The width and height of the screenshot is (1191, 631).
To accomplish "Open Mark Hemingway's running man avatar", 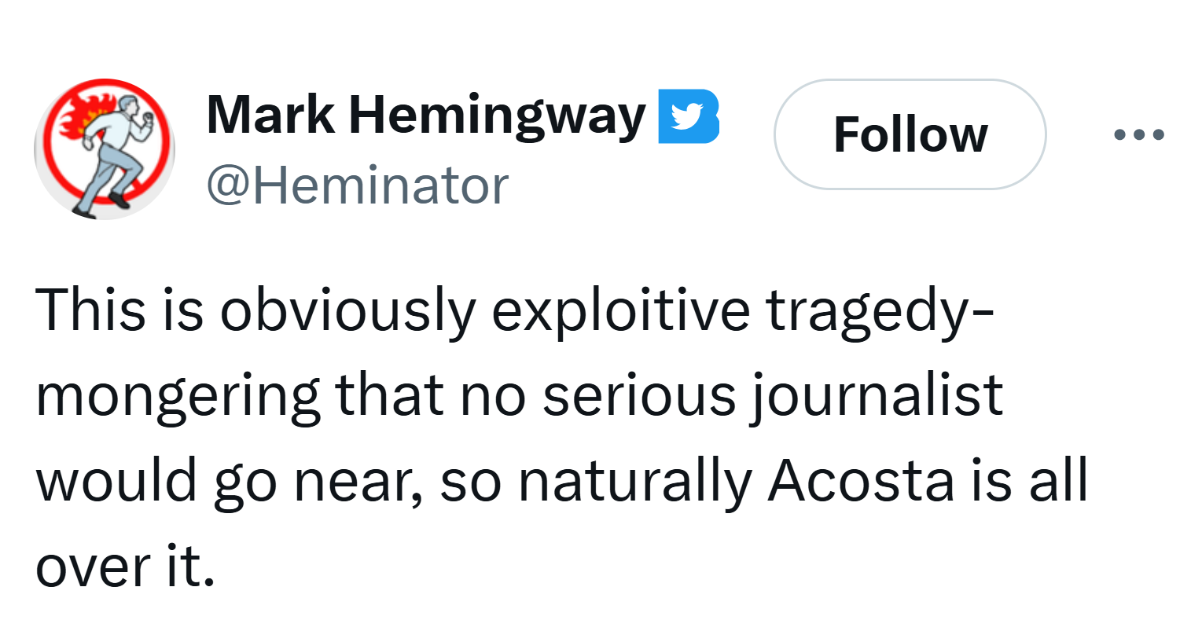I will pyautogui.click(x=105, y=149).
